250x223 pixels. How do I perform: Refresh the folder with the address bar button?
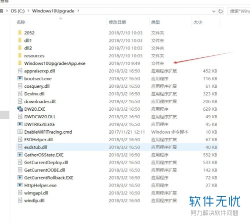pyautogui.click(x=220, y=11)
